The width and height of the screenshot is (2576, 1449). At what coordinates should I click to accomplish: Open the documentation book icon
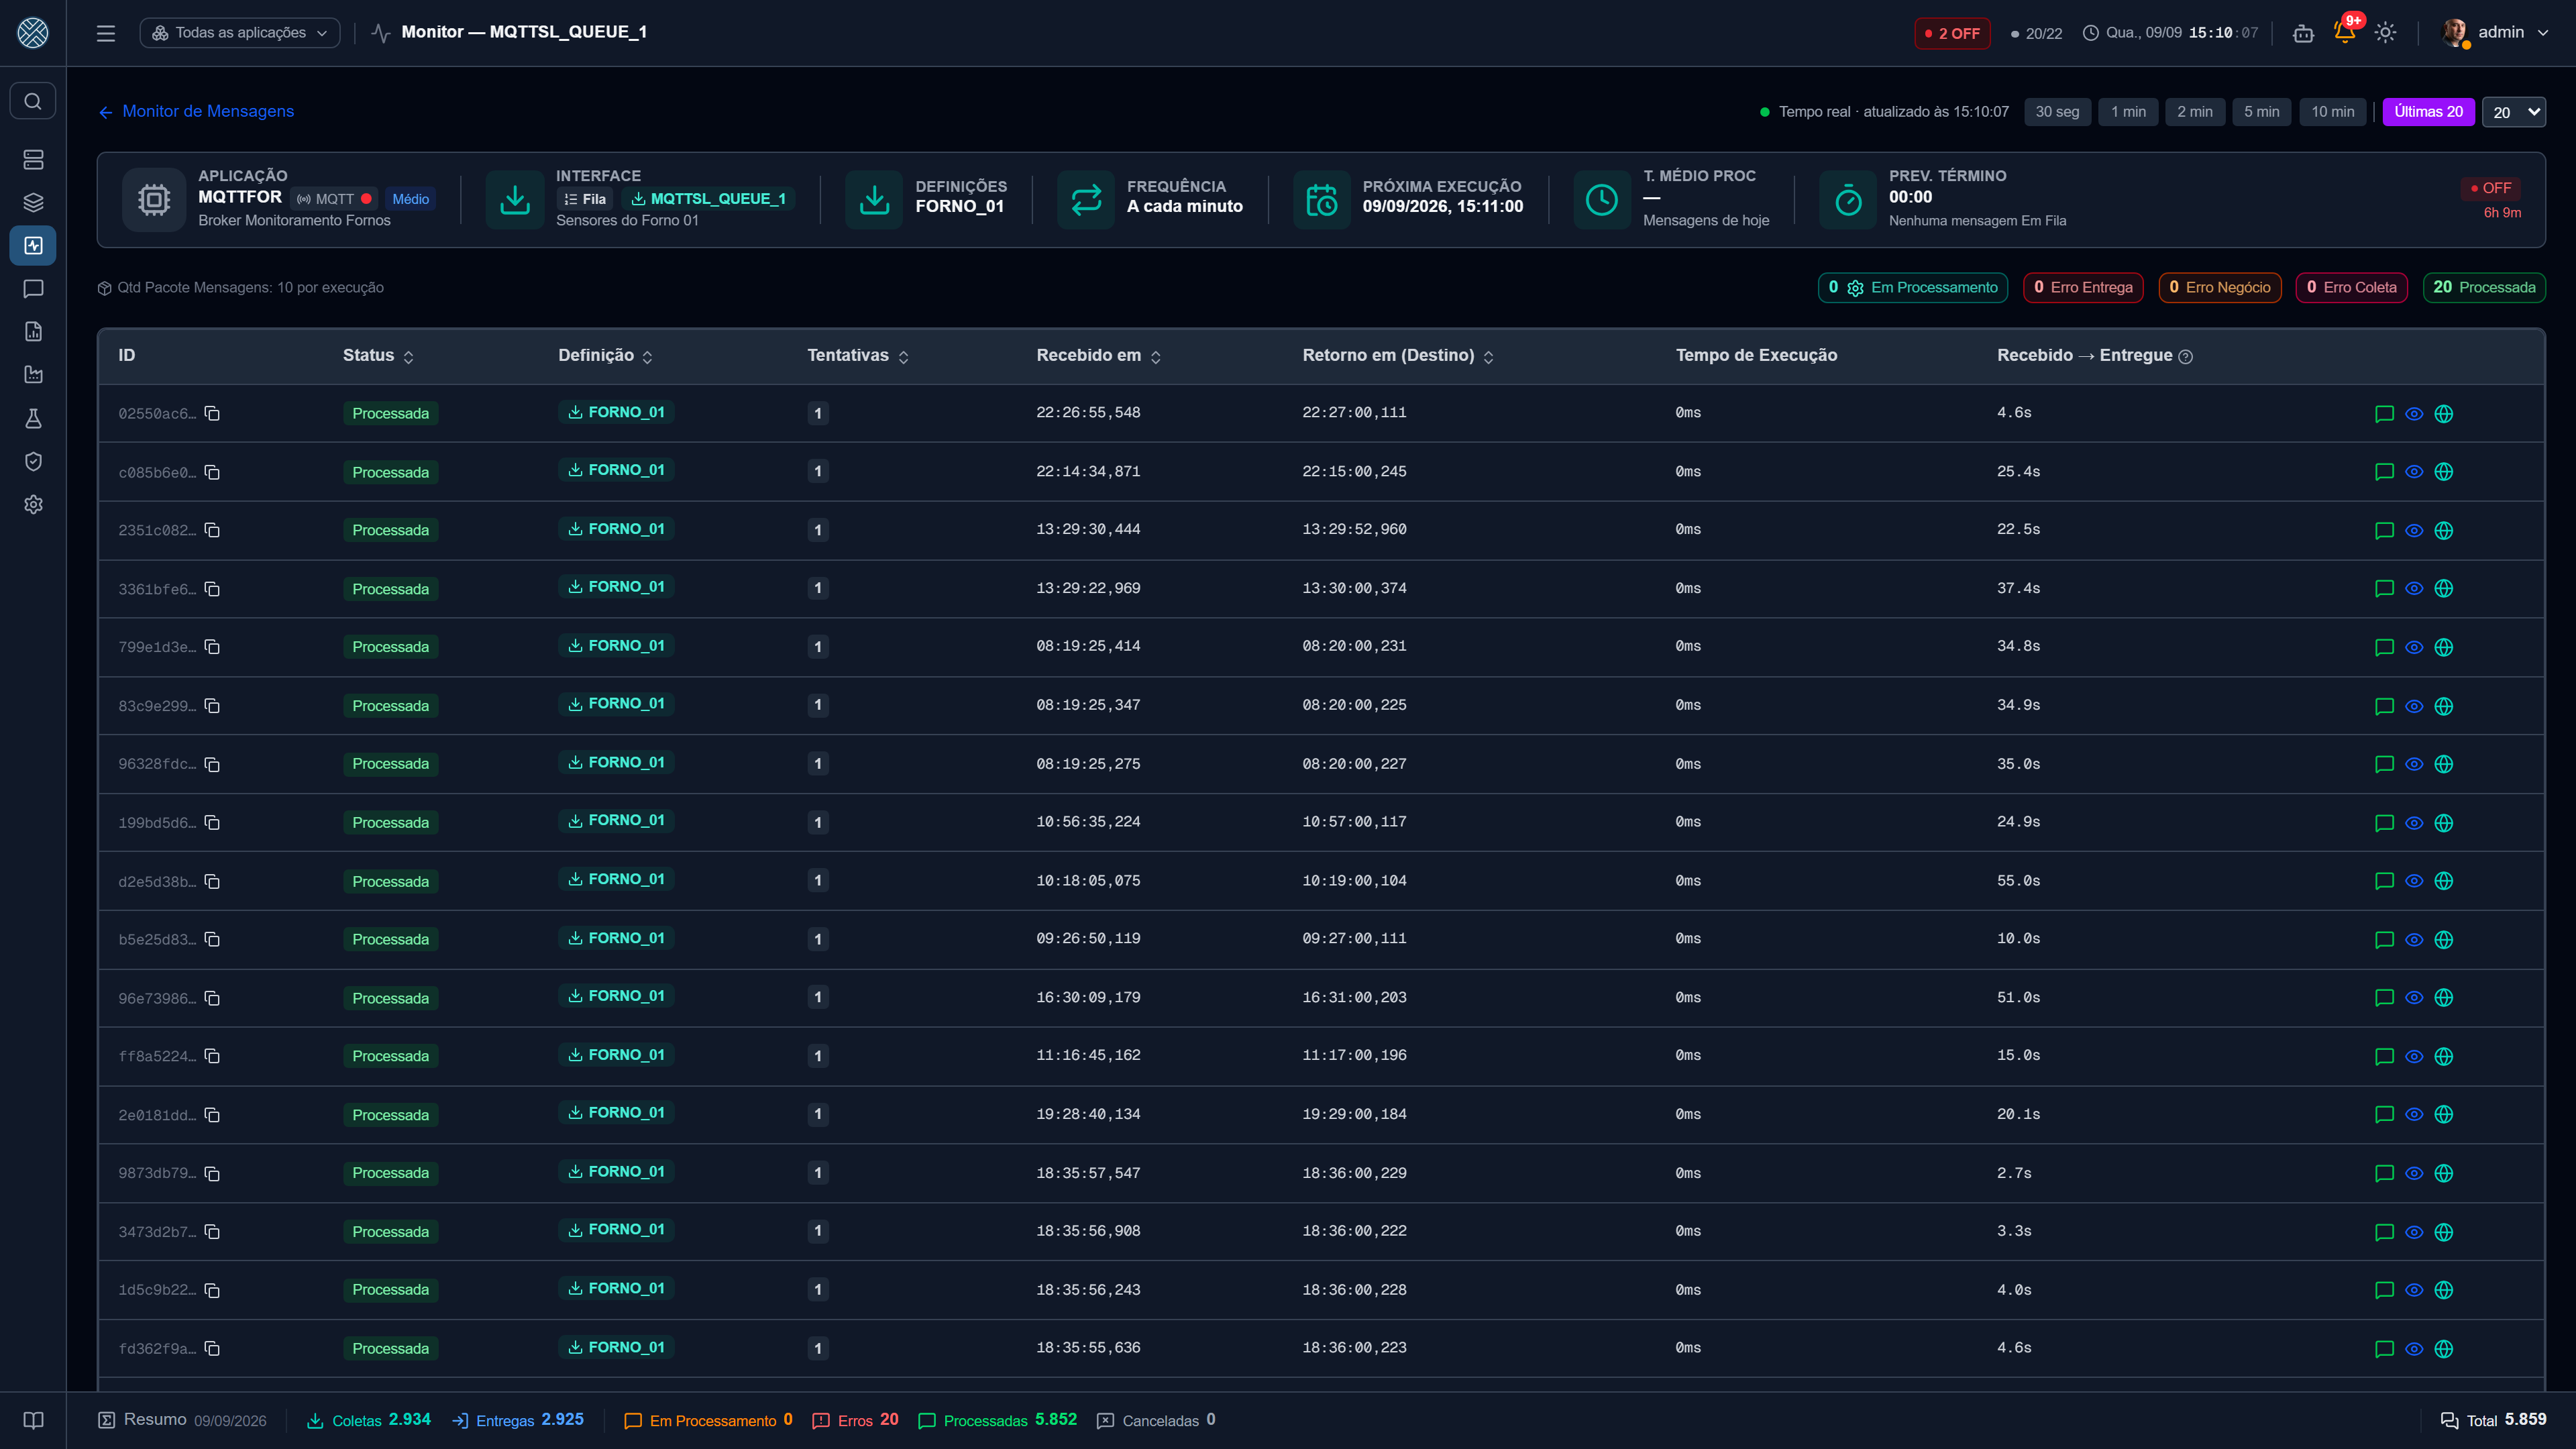[x=33, y=1420]
